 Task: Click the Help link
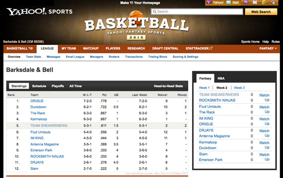[x=266, y=42]
